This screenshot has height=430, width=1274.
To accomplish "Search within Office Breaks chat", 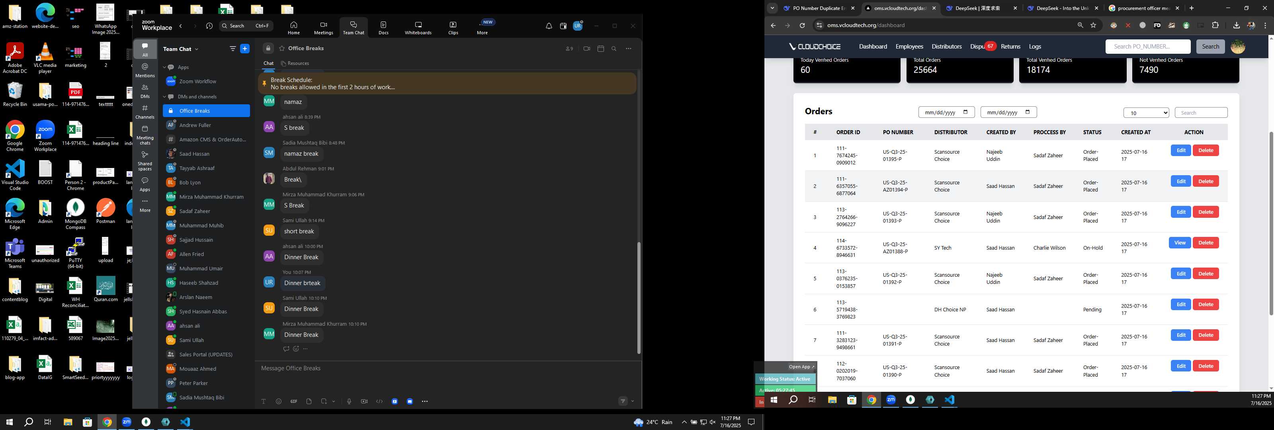I will (614, 49).
